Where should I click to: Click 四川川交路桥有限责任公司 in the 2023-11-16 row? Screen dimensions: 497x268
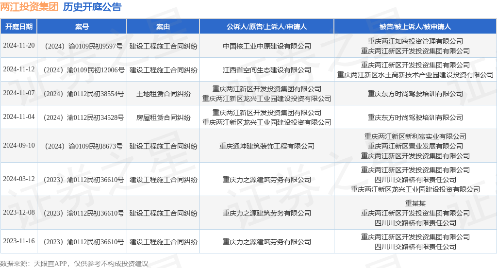415,247
